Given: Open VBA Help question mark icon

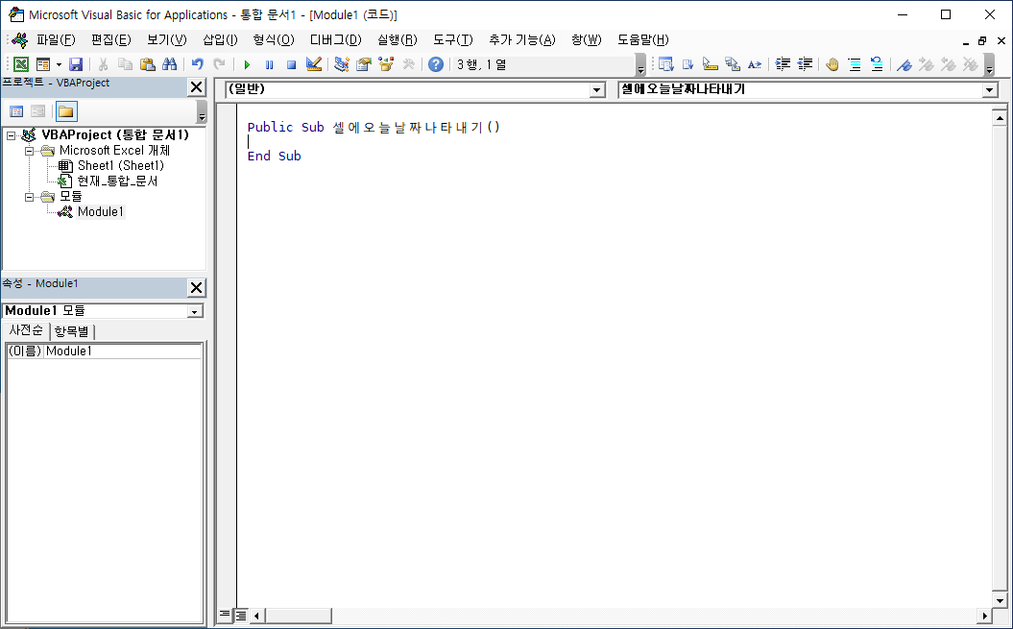Looking at the screenshot, I should [x=436, y=64].
